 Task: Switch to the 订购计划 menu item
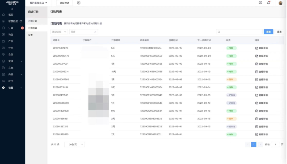(x=33, y=21)
